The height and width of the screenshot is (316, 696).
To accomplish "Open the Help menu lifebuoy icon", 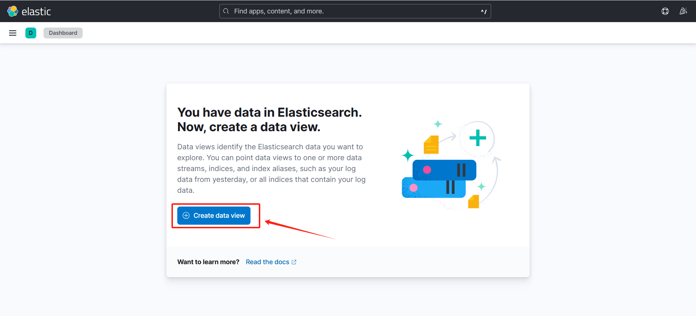I will (x=665, y=11).
